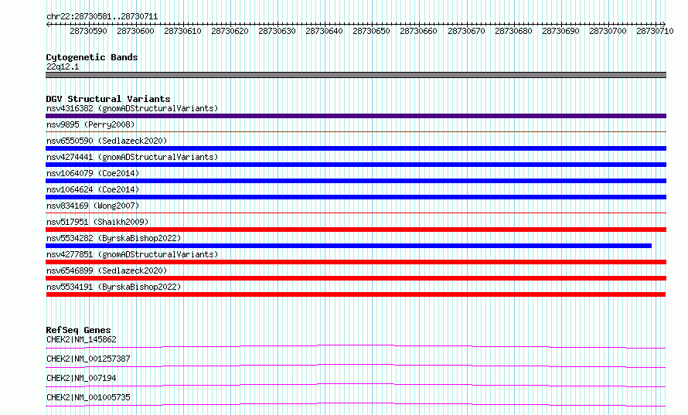
Task: Click variant label nsv834169 (Wong2007)
Action: tap(93, 206)
